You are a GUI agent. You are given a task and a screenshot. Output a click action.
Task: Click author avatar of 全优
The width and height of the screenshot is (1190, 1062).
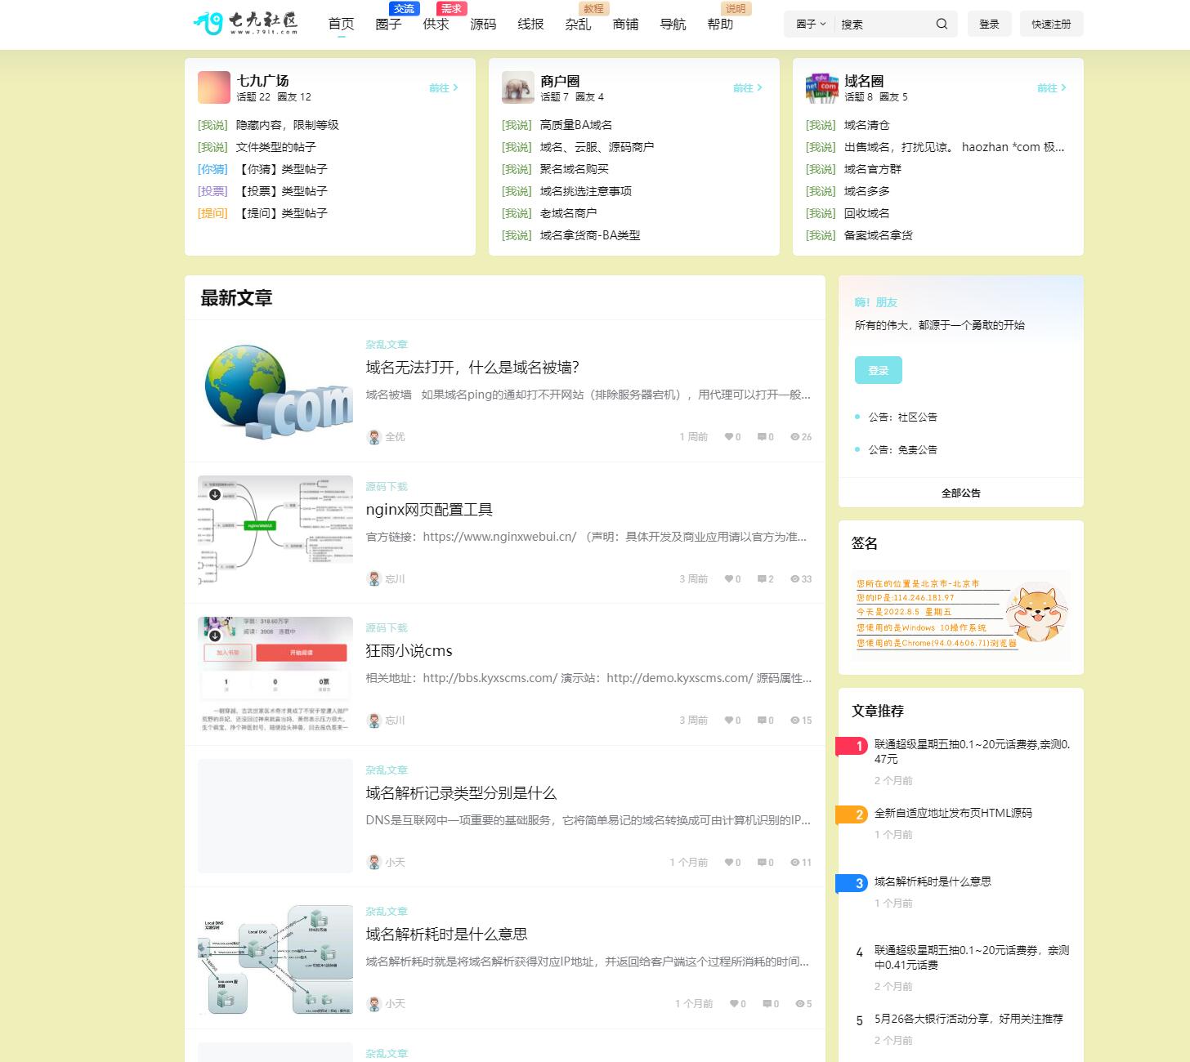pos(374,437)
